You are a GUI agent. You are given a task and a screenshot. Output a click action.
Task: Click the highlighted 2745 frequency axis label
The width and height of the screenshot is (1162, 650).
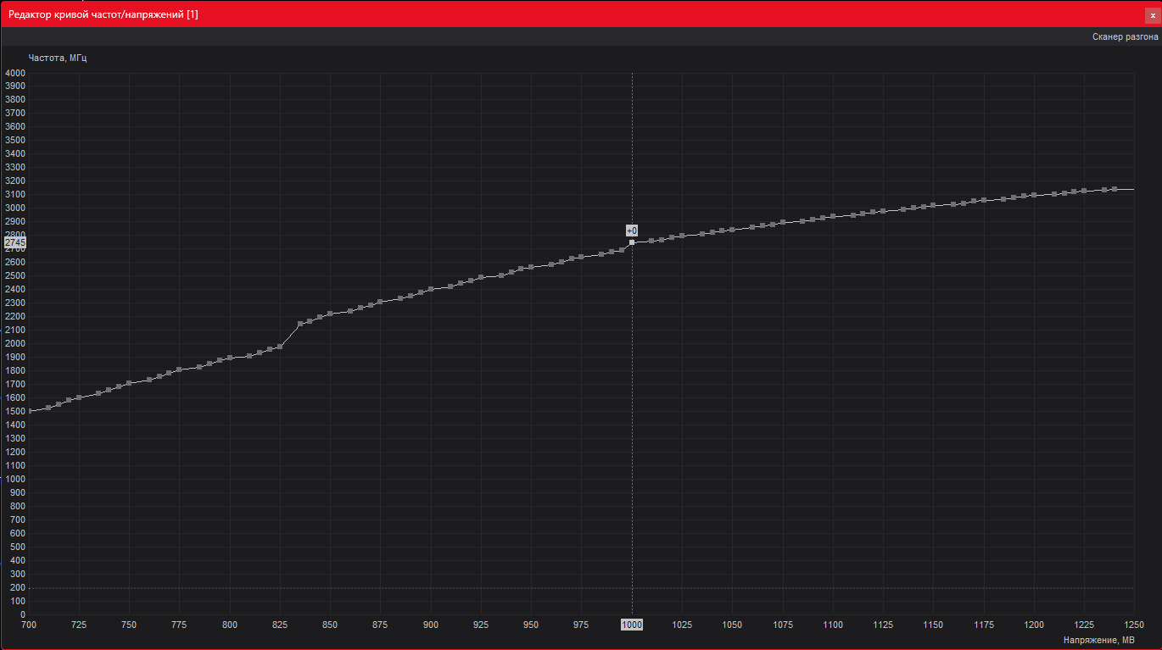15,242
